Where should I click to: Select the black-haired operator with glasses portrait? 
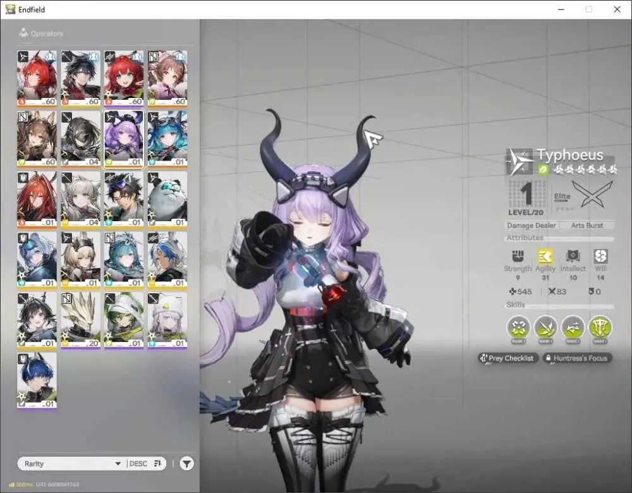[x=124, y=199]
